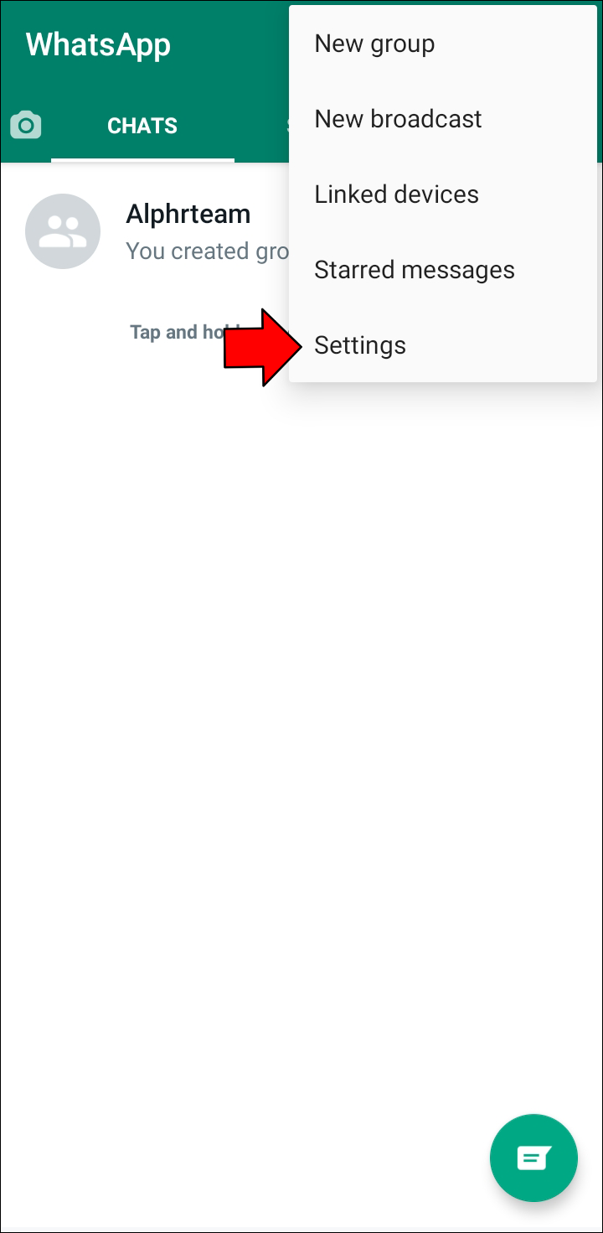Tap the "You created gro..." message preview
603x1233 pixels.
pos(207,251)
